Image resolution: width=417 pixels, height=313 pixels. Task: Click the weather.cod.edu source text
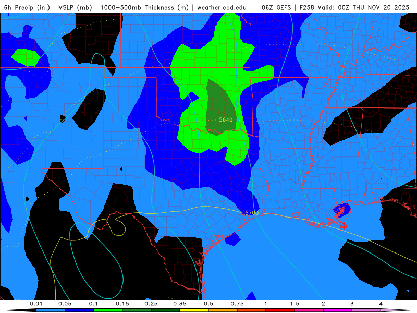click(x=222, y=7)
